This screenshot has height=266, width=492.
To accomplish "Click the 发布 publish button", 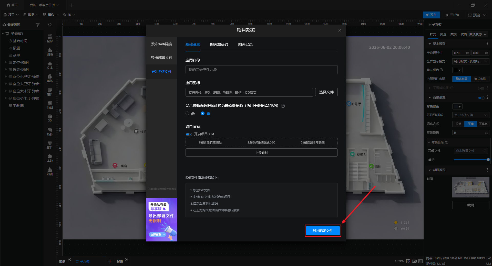I will pos(431,15).
